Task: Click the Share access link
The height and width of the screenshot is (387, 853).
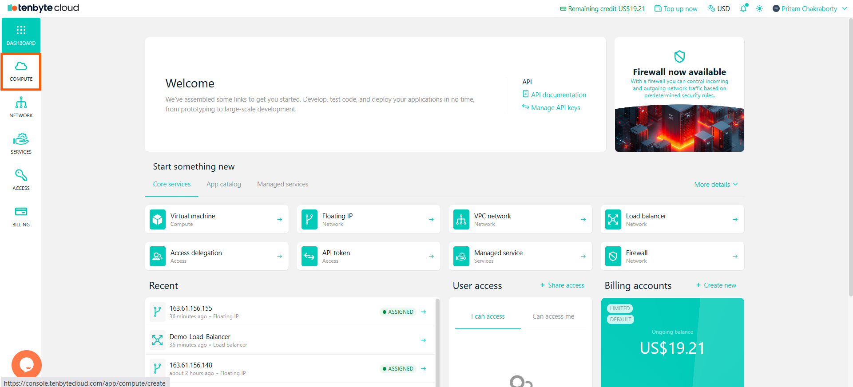Action: pos(562,285)
